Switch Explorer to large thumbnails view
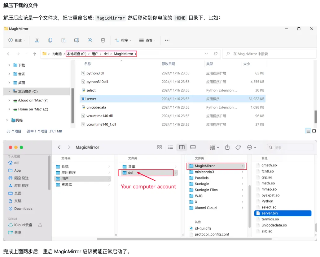The height and width of the screenshot is (257, 320). pyautogui.click(x=314, y=131)
